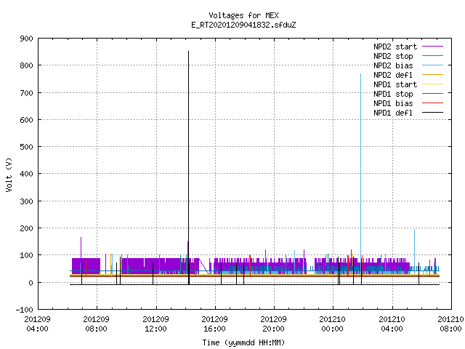The width and height of the screenshot is (465, 349).
Task: Click the -100 y-axis tick label
Action: [24, 310]
